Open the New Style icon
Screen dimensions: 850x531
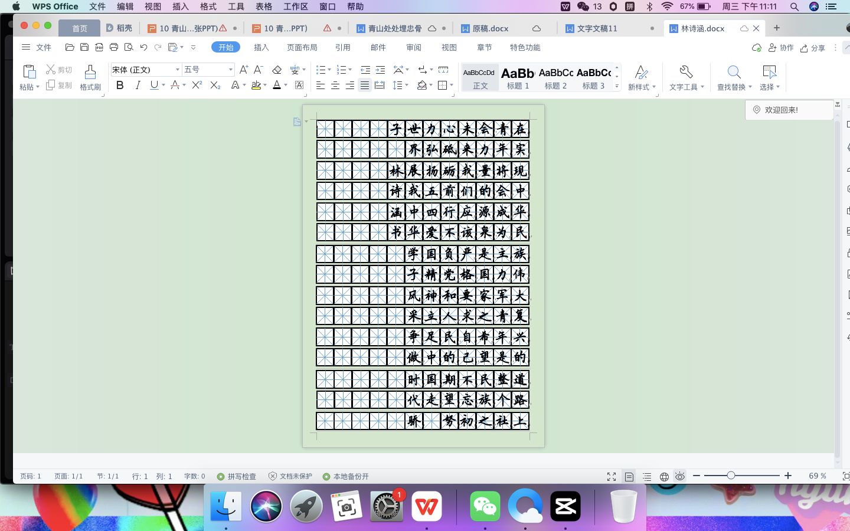(x=641, y=72)
